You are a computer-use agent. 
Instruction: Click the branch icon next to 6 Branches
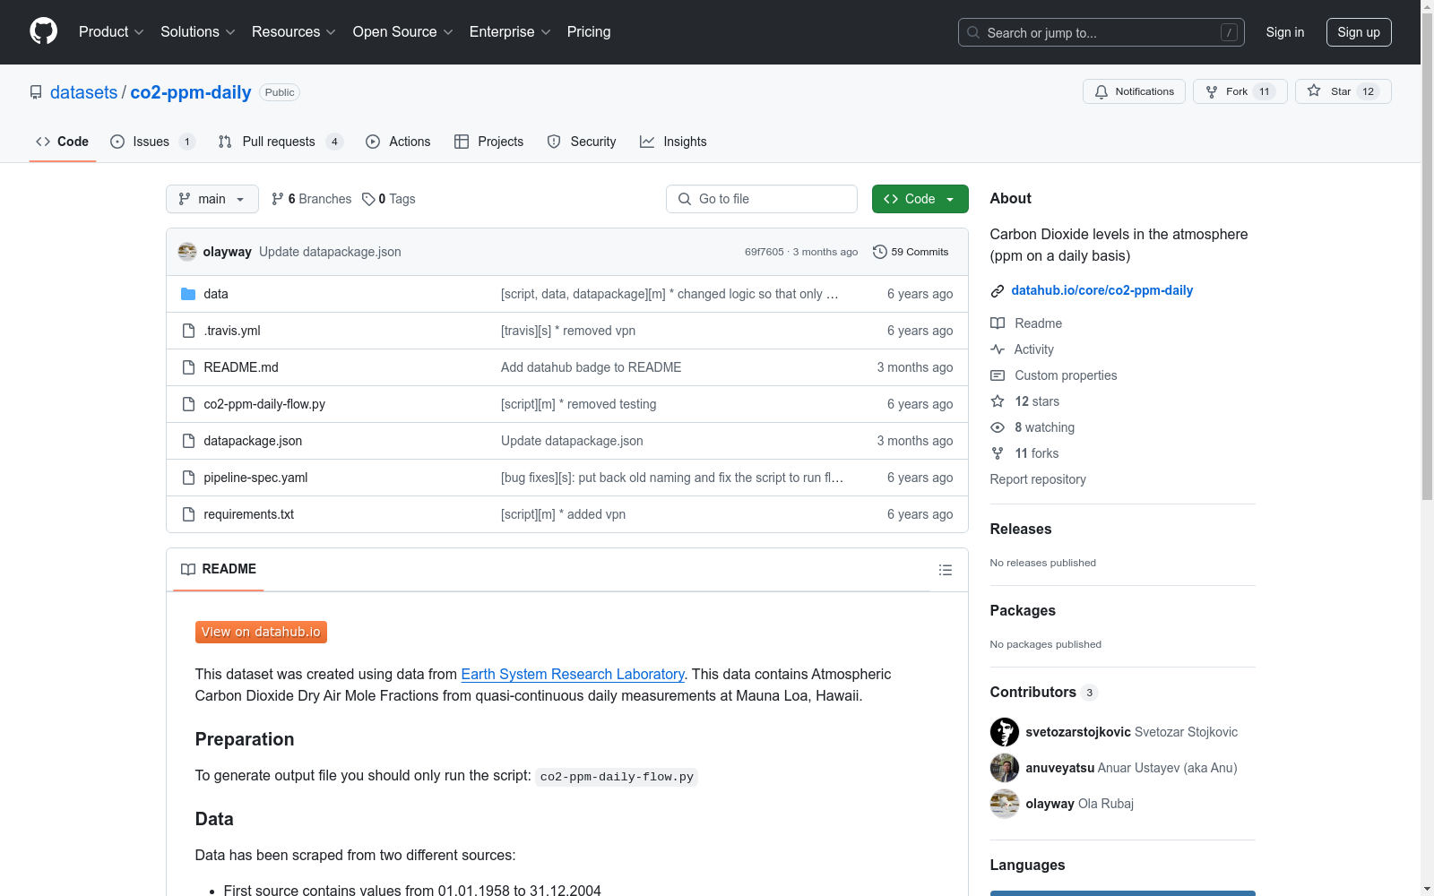coord(278,199)
